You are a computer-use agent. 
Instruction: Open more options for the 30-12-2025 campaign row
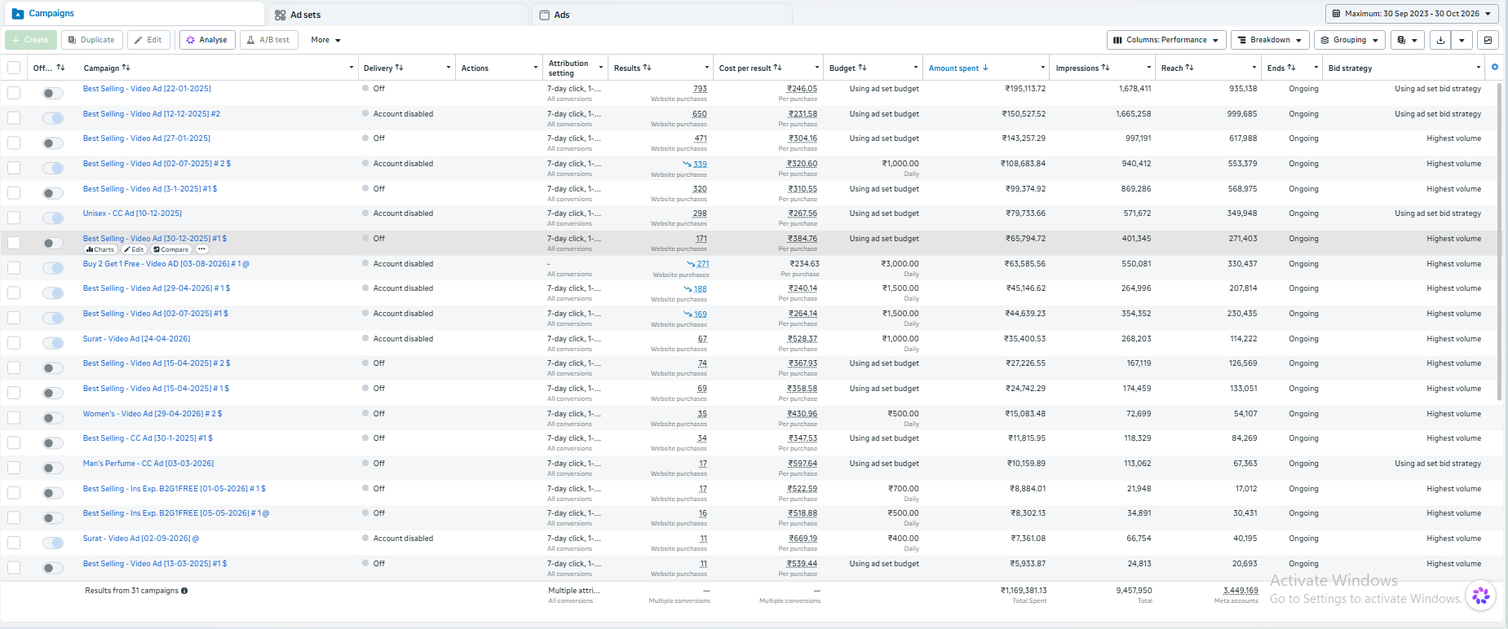click(x=201, y=249)
